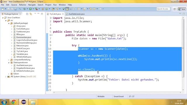Open the Refactor menu
Screen dimensions: 187x105
pyautogui.click(x=22, y=5)
